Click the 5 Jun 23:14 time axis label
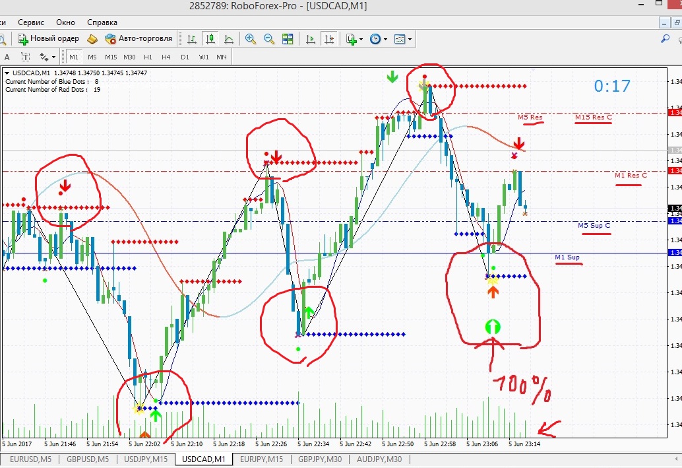The height and width of the screenshot is (468, 682). [x=524, y=444]
